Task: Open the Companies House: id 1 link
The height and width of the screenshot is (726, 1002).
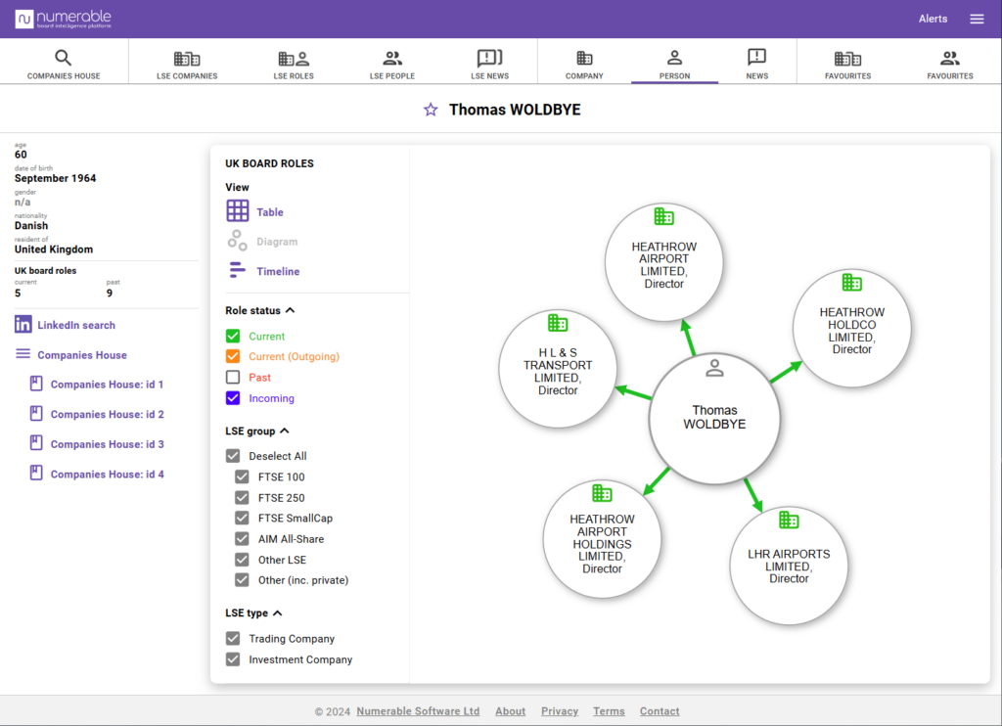Action: [107, 385]
